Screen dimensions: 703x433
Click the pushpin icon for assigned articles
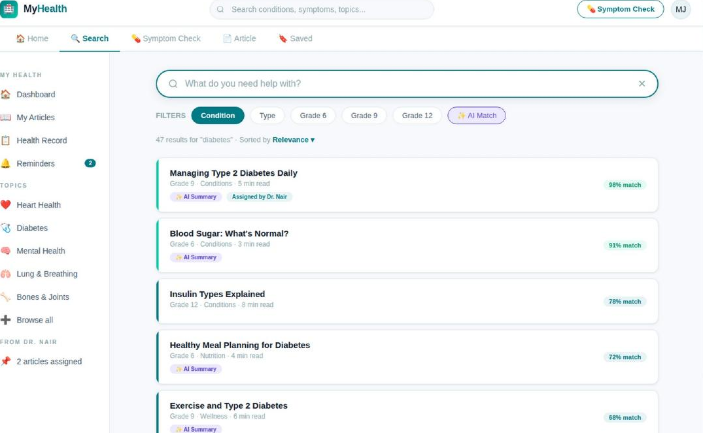pyautogui.click(x=5, y=361)
